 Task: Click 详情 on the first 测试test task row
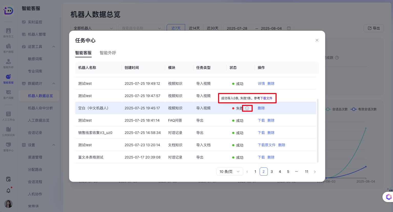tap(261, 83)
